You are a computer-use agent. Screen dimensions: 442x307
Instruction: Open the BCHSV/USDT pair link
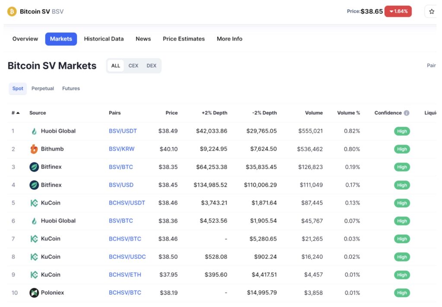pyautogui.click(x=127, y=203)
